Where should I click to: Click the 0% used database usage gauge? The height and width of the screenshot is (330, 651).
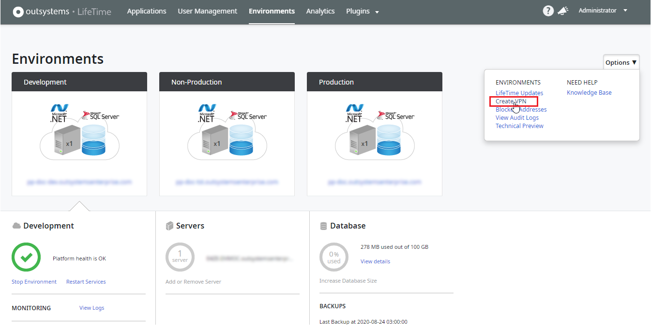[x=334, y=257]
